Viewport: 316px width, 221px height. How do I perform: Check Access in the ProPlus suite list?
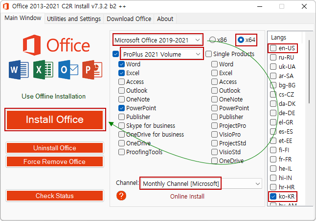pyautogui.click(x=121, y=82)
